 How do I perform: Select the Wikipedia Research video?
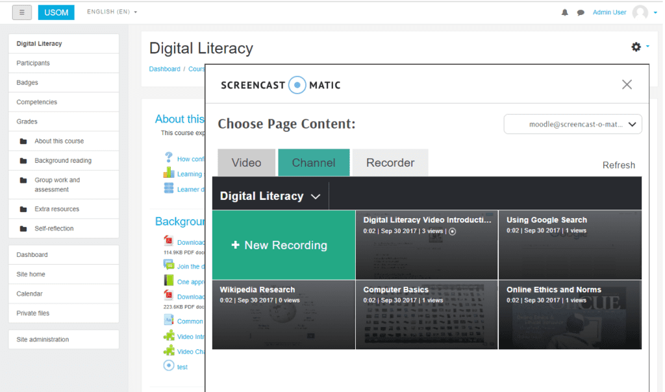click(x=284, y=315)
